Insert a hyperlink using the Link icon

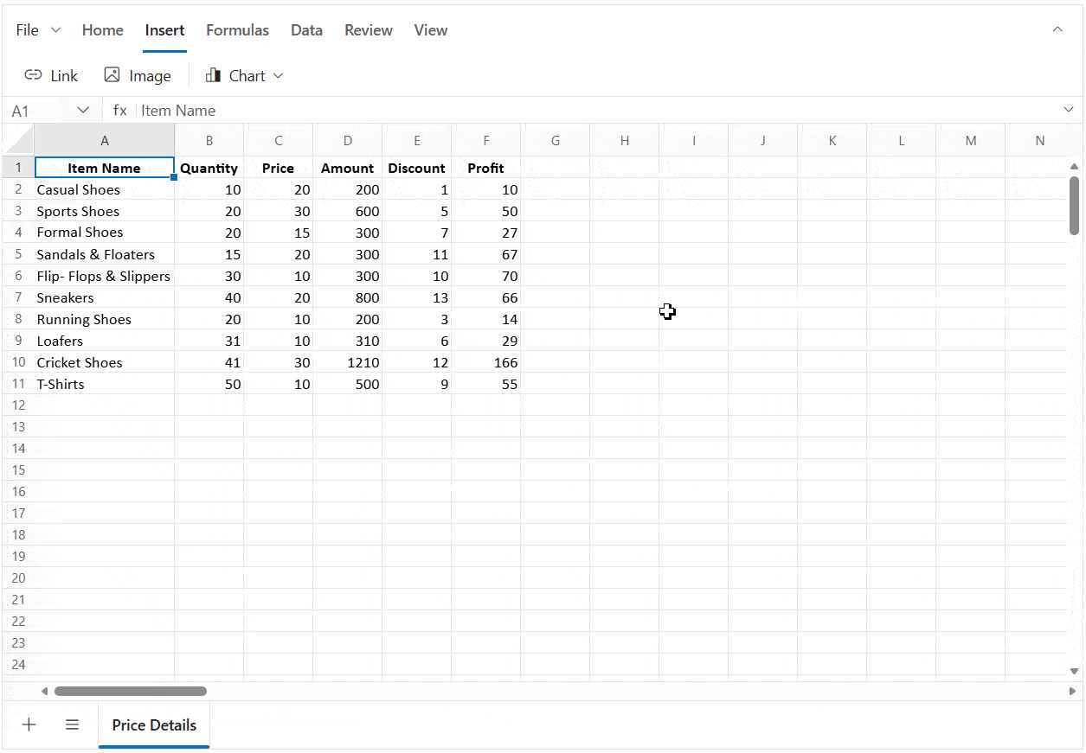(51, 75)
